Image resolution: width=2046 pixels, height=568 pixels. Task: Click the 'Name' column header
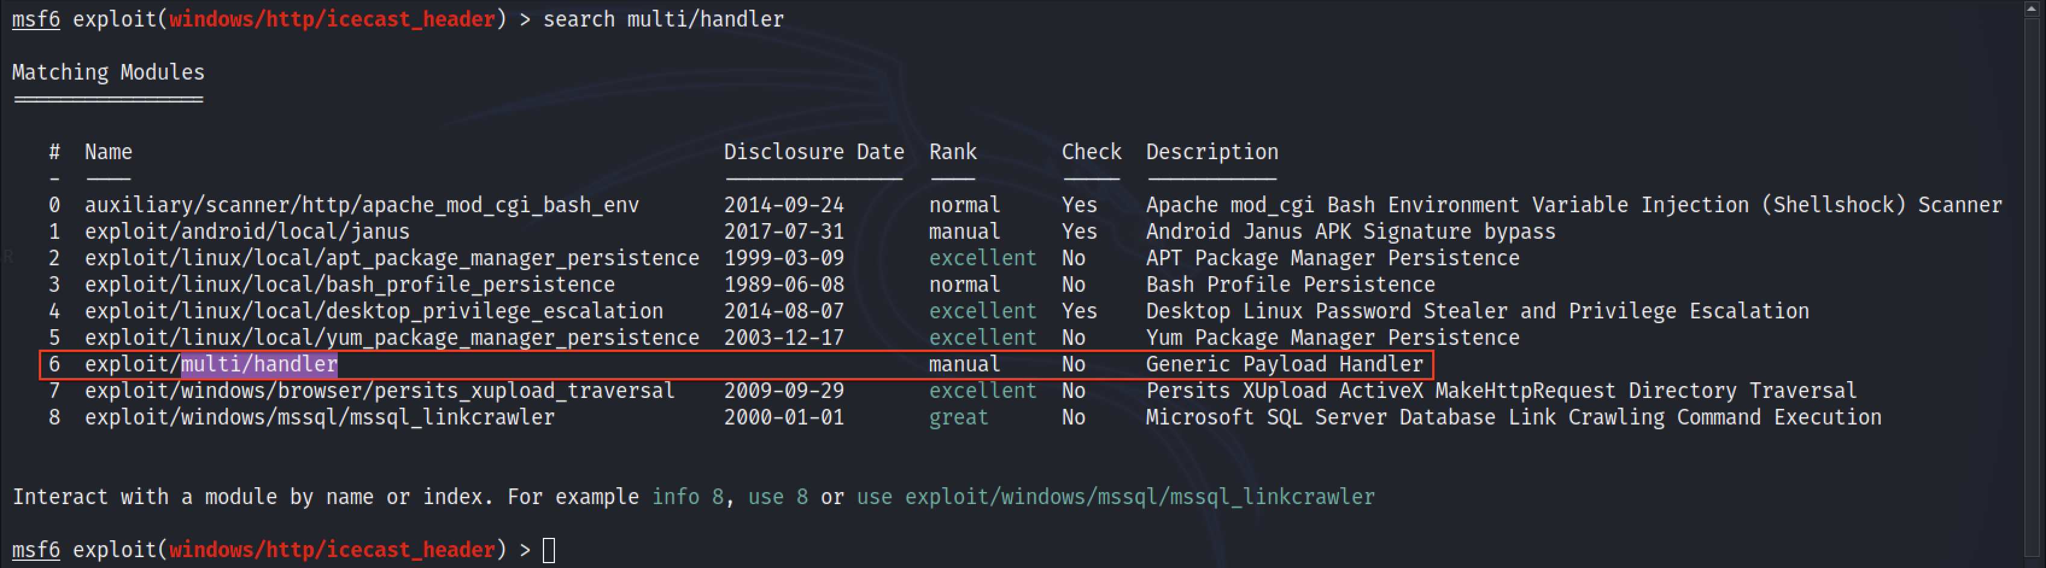pyautogui.click(x=108, y=152)
